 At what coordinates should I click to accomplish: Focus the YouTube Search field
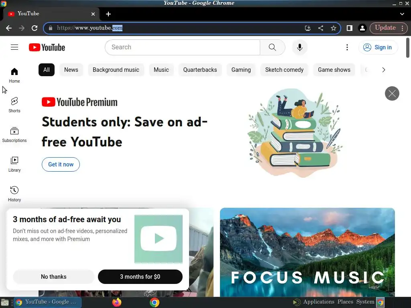[183, 47]
